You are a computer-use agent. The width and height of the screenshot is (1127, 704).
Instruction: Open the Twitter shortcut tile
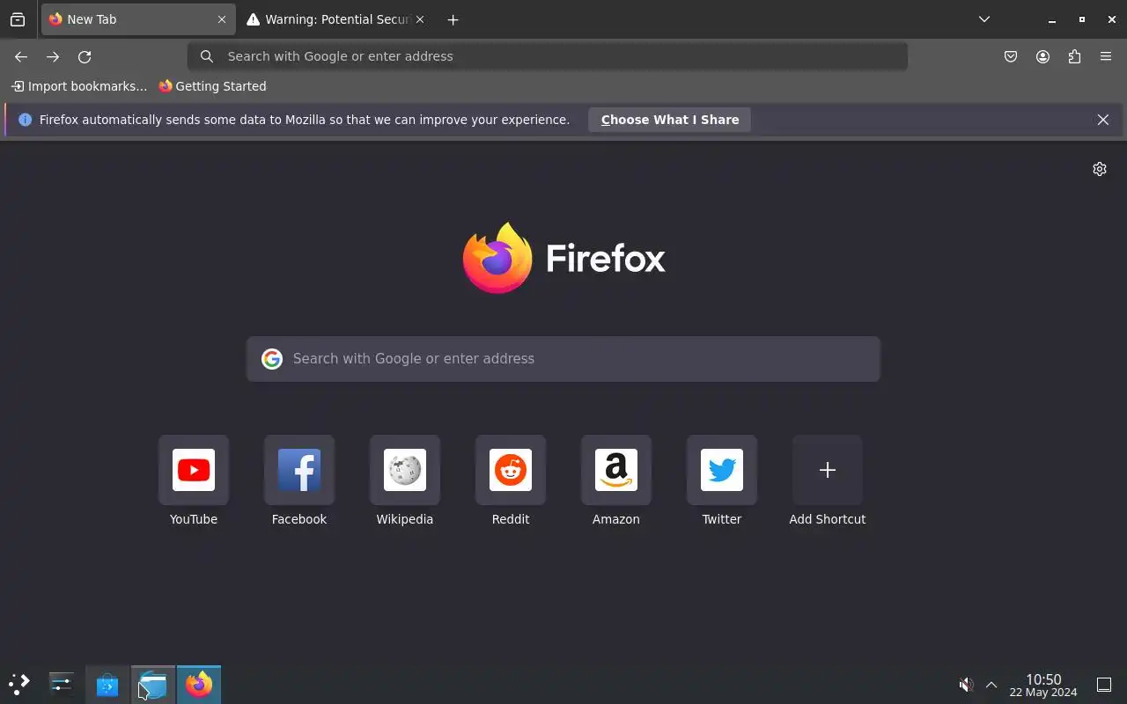point(722,470)
